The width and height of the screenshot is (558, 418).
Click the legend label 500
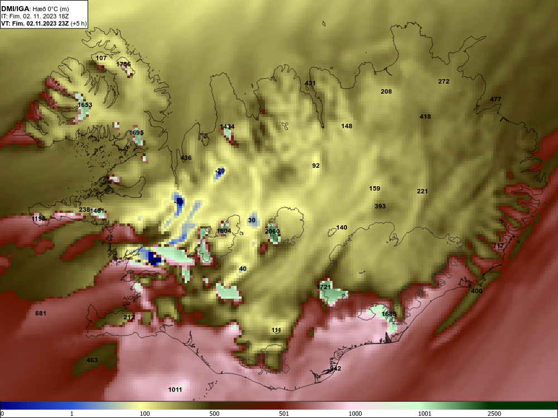coord(214,414)
